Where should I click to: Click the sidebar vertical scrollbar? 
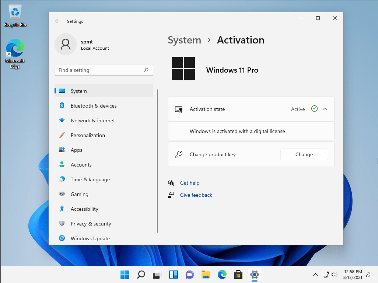point(157,161)
